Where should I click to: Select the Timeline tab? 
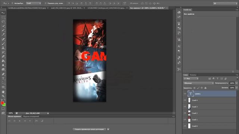[14, 117]
